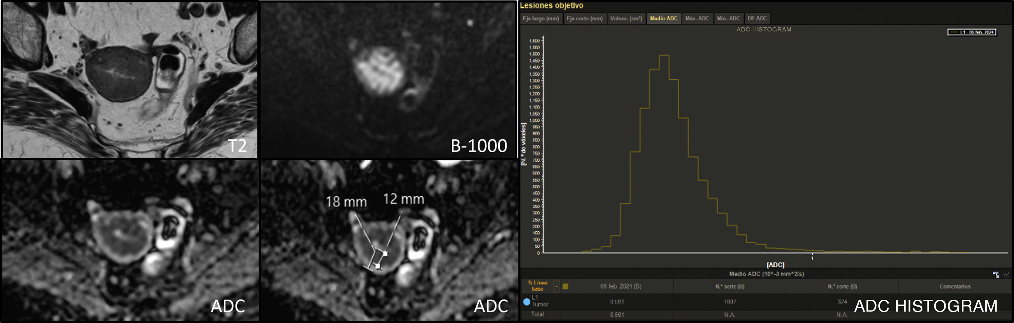Click the 18 mm measurement label
Screen dimensions: 1014x323
346,202
